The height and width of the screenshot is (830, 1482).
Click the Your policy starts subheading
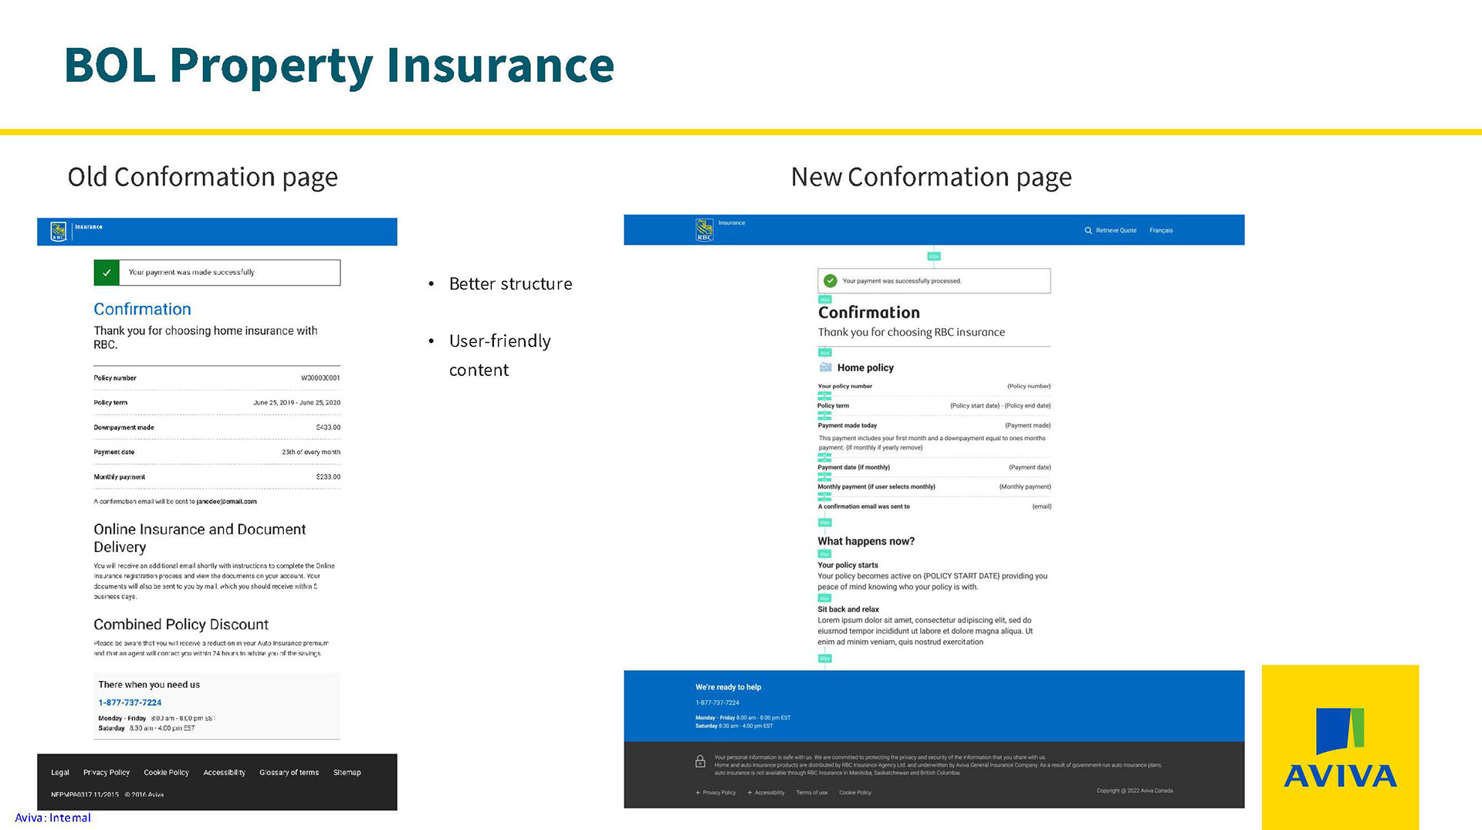848,565
